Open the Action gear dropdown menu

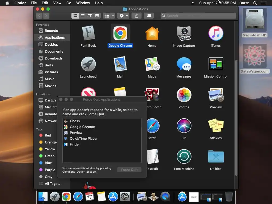click(123, 16)
